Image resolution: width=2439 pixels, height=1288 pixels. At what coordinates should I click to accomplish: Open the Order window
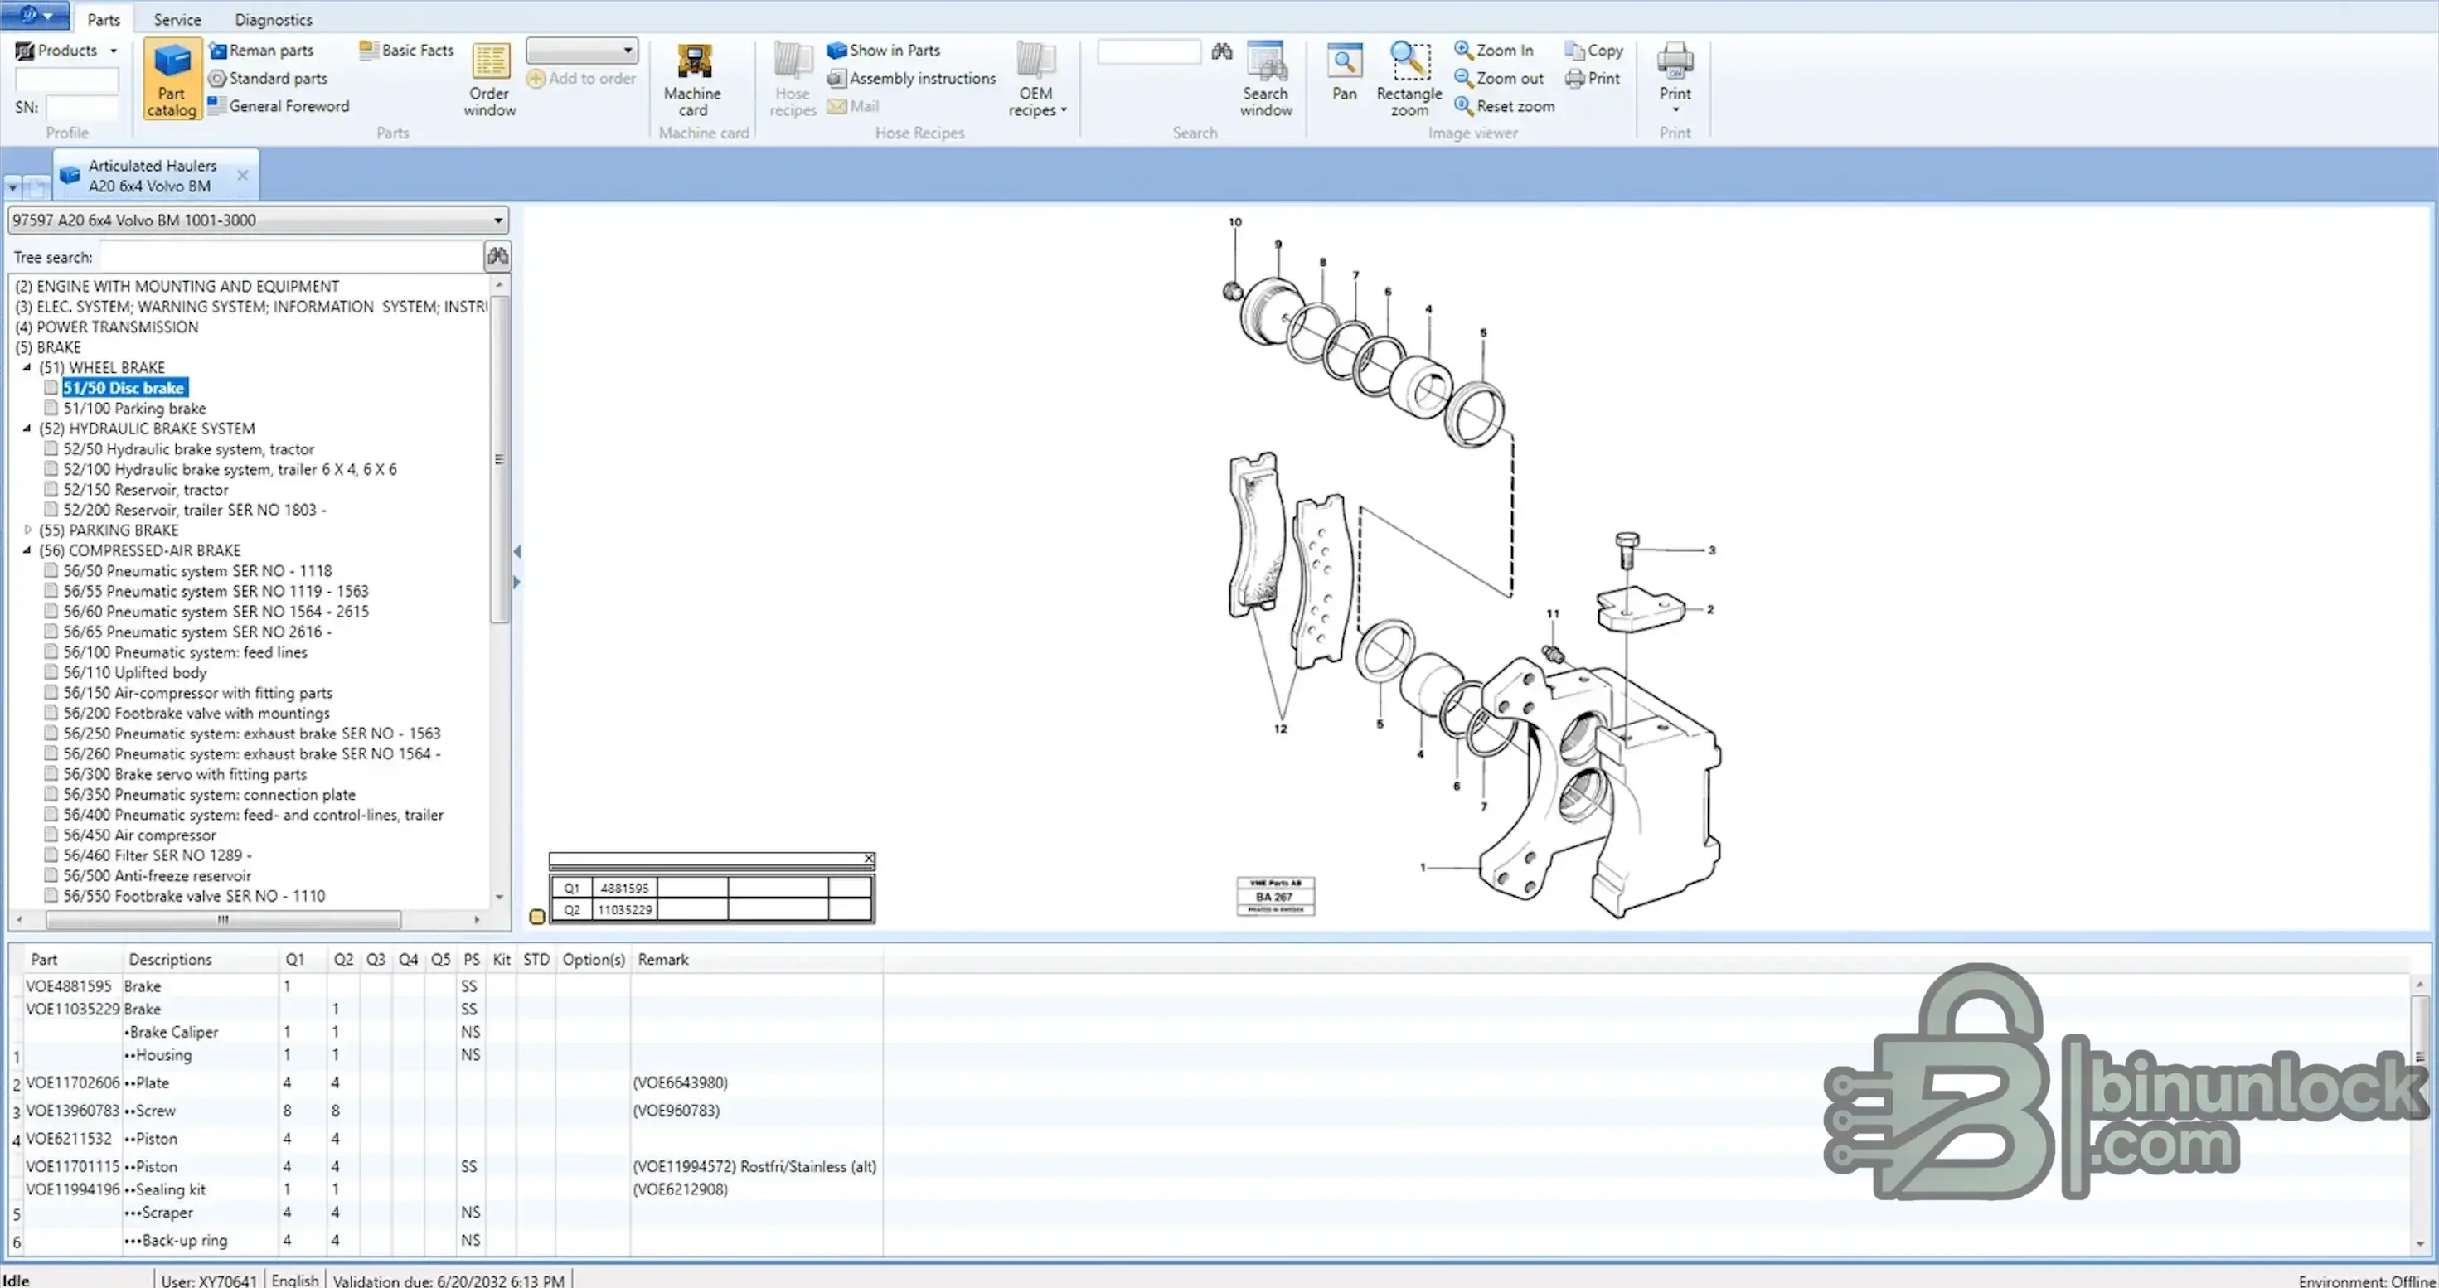[489, 80]
